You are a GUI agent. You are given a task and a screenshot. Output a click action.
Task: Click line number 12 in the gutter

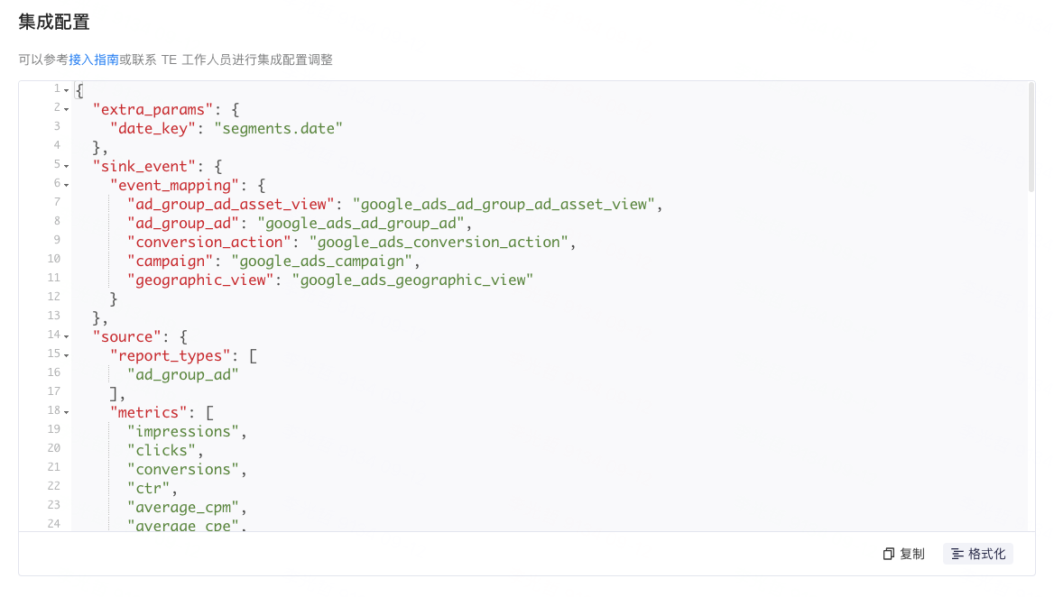click(x=54, y=296)
